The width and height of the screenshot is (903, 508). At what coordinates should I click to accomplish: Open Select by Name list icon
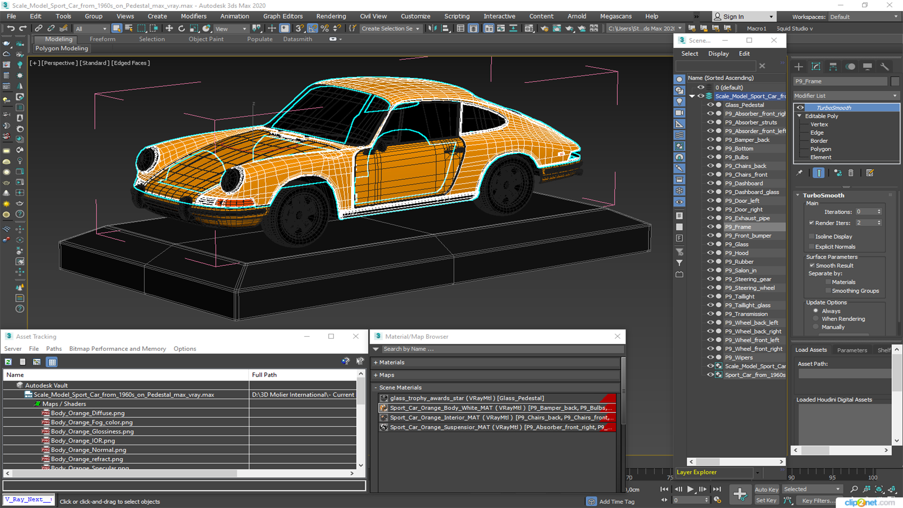128,29
